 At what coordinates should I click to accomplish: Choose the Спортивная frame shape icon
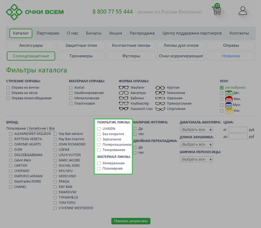160,109
